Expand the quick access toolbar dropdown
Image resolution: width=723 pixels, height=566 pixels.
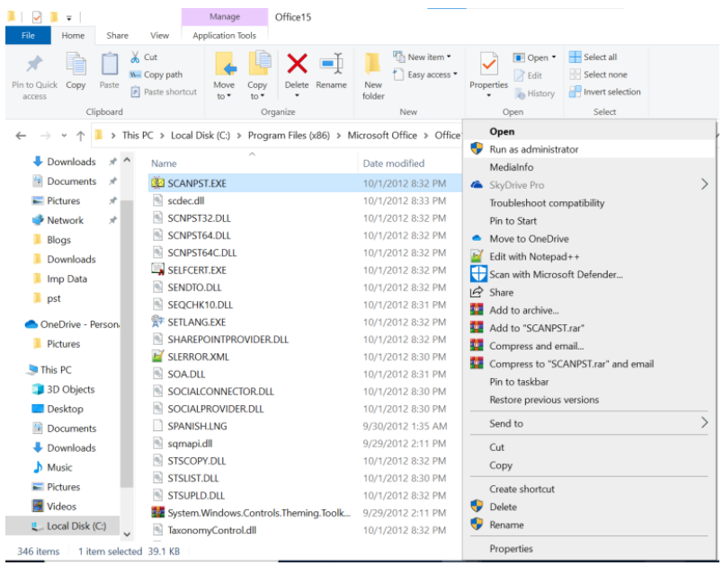click(69, 19)
